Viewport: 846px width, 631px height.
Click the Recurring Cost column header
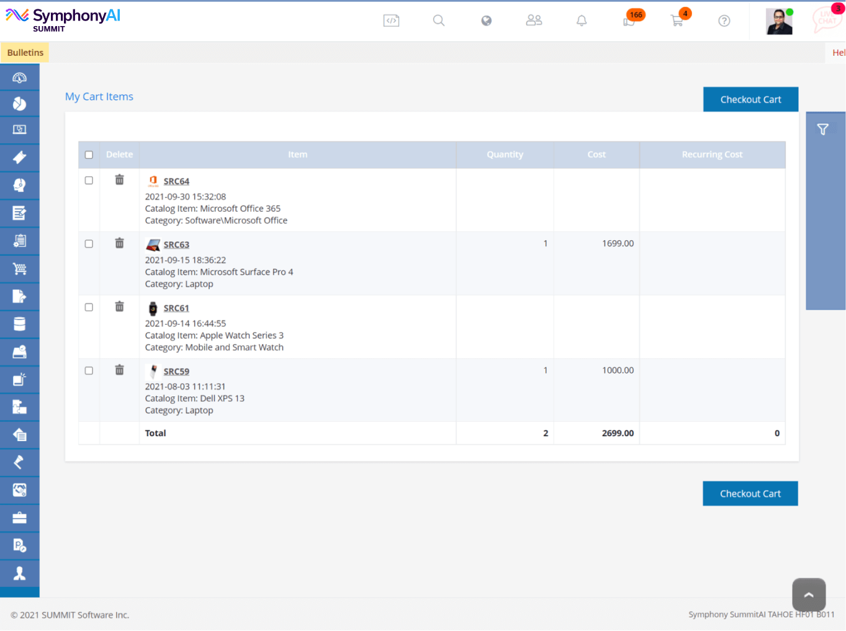pyautogui.click(x=712, y=154)
